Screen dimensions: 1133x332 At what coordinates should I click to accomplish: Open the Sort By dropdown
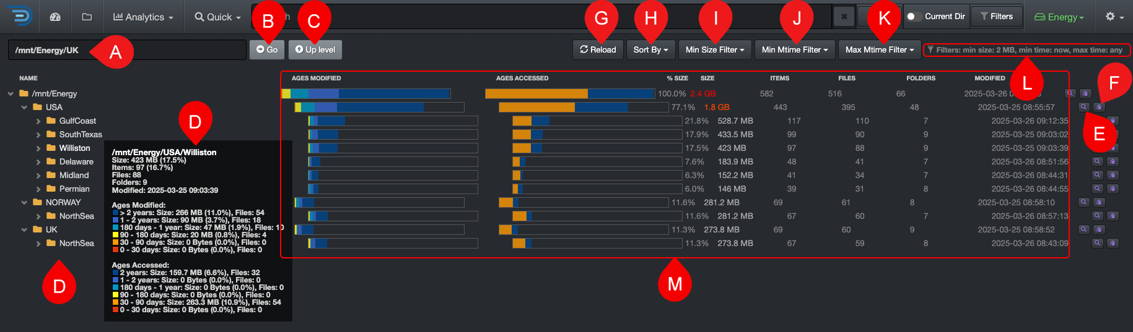(x=650, y=49)
